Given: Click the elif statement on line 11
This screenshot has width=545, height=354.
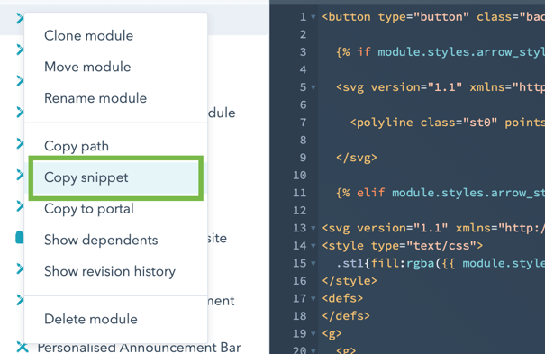Looking at the screenshot, I should (x=441, y=193).
